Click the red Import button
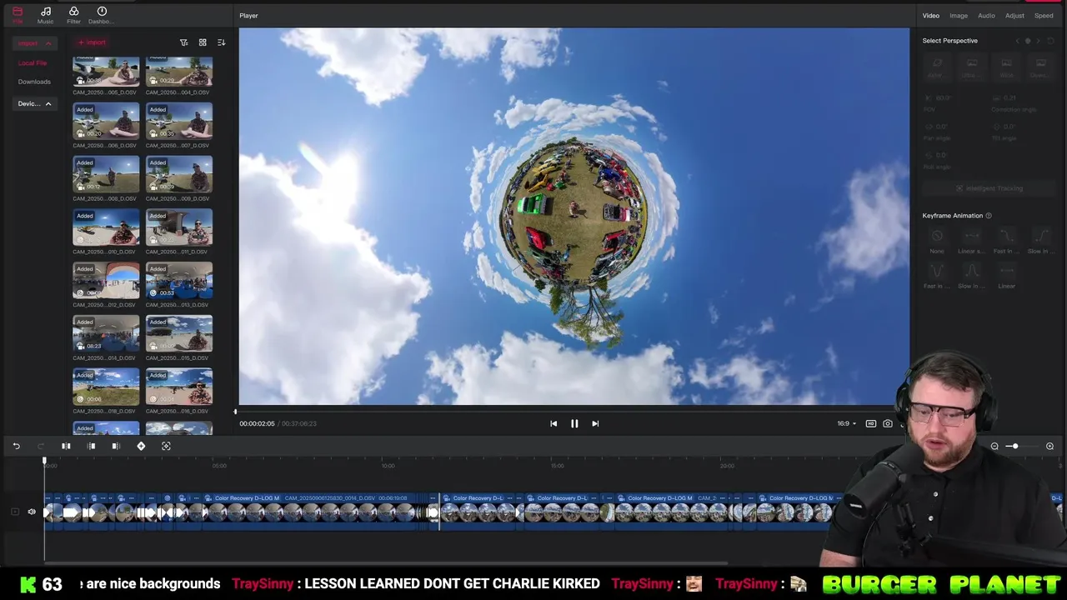Image resolution: width=1067 pixels, height=600 pixels. (92, 42)
